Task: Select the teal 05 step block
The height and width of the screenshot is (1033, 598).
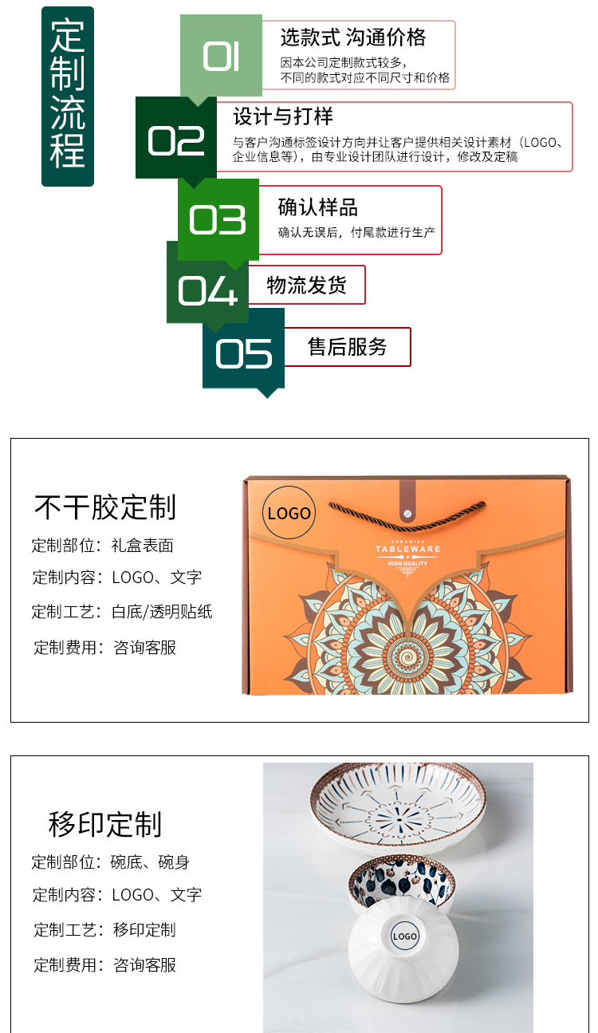Action: 243,352
